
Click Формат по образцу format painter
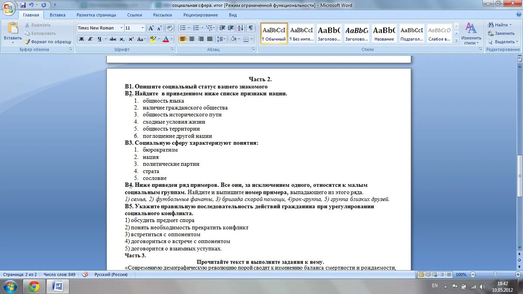(48, 42)
